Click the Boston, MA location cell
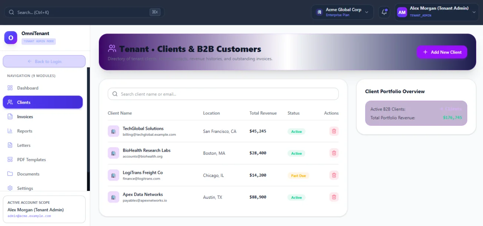This screenshot has width=483, height=226. (x=214, y=154)
